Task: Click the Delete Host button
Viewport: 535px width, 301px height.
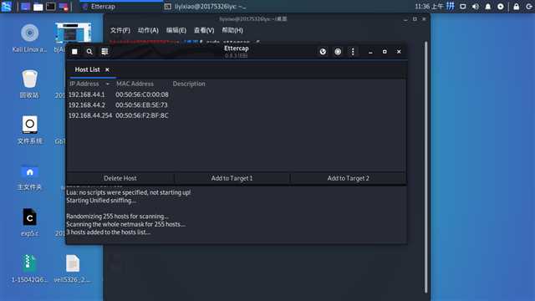Action: pyautogui.click(x=120, y=178)
